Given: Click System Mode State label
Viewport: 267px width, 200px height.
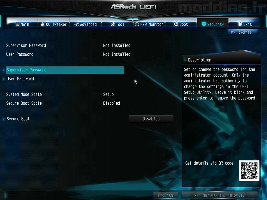Looking at the screenshot, I should [x=24, y=94].
